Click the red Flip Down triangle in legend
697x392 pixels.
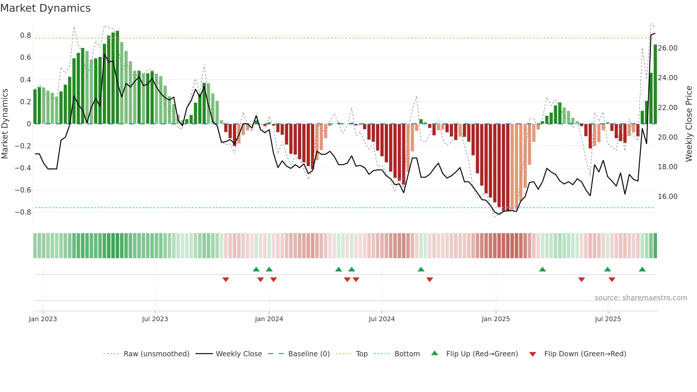pyautogui.click(x=533, y=354)
